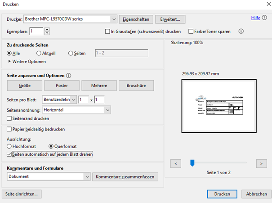Select Aktuell page range option
This screenshot has width=272, height=203.
[39, 53]
